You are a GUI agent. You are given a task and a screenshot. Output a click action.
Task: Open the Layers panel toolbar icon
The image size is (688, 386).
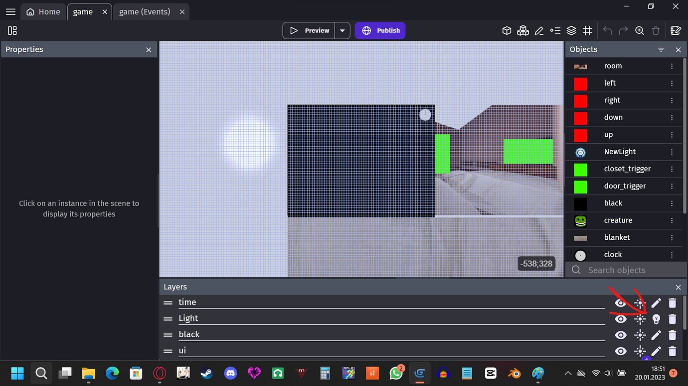pyautogui.click(x=571, y=30)
